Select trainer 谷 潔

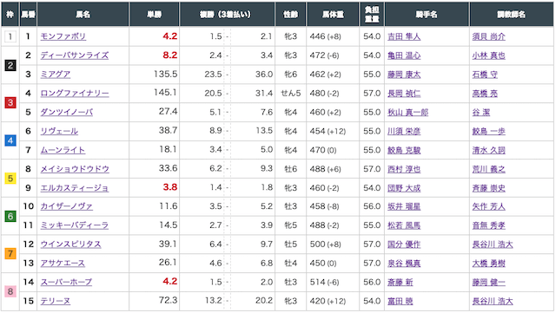[480, 112]
